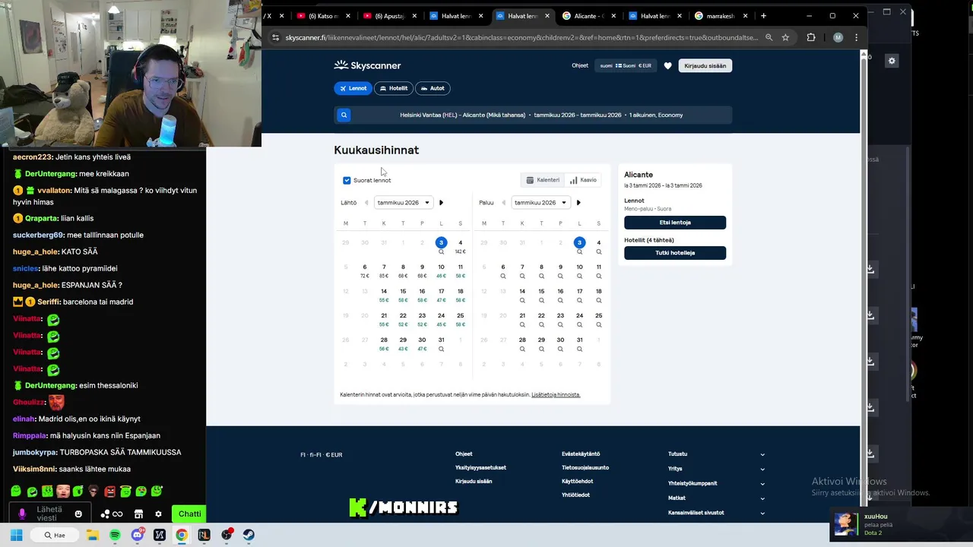Switch to (6) Katso YouTube tab
973x547 pixels.
pyautogui.click(x=324, y=16)
